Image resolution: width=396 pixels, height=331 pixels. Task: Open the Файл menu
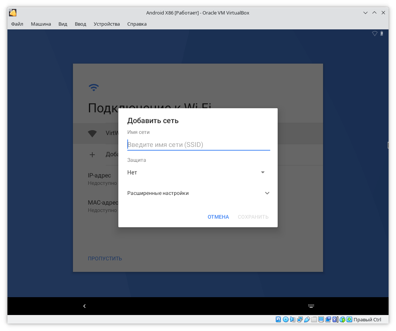pos(17,24)
